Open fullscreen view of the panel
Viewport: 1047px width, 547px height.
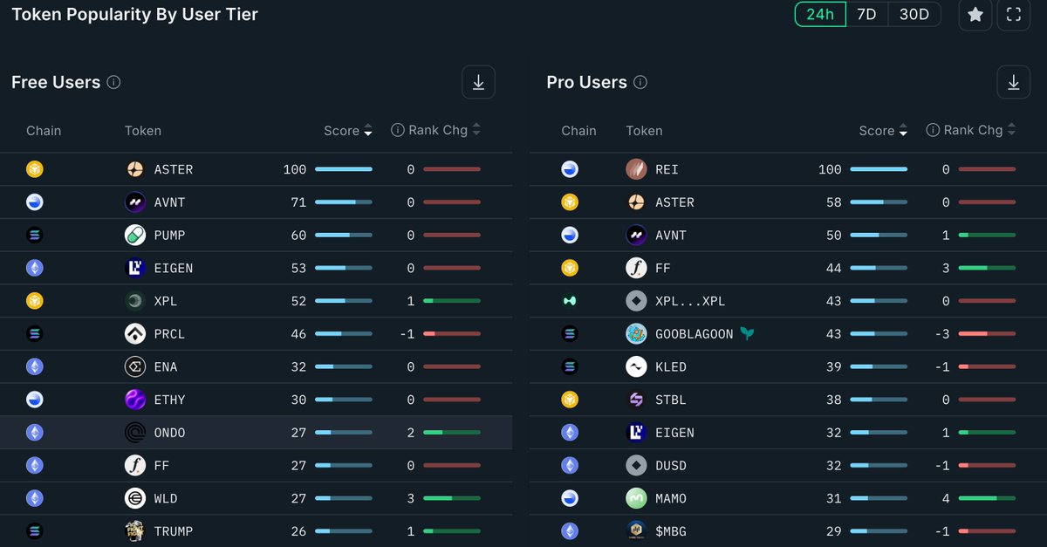(x=1014, y=14)
